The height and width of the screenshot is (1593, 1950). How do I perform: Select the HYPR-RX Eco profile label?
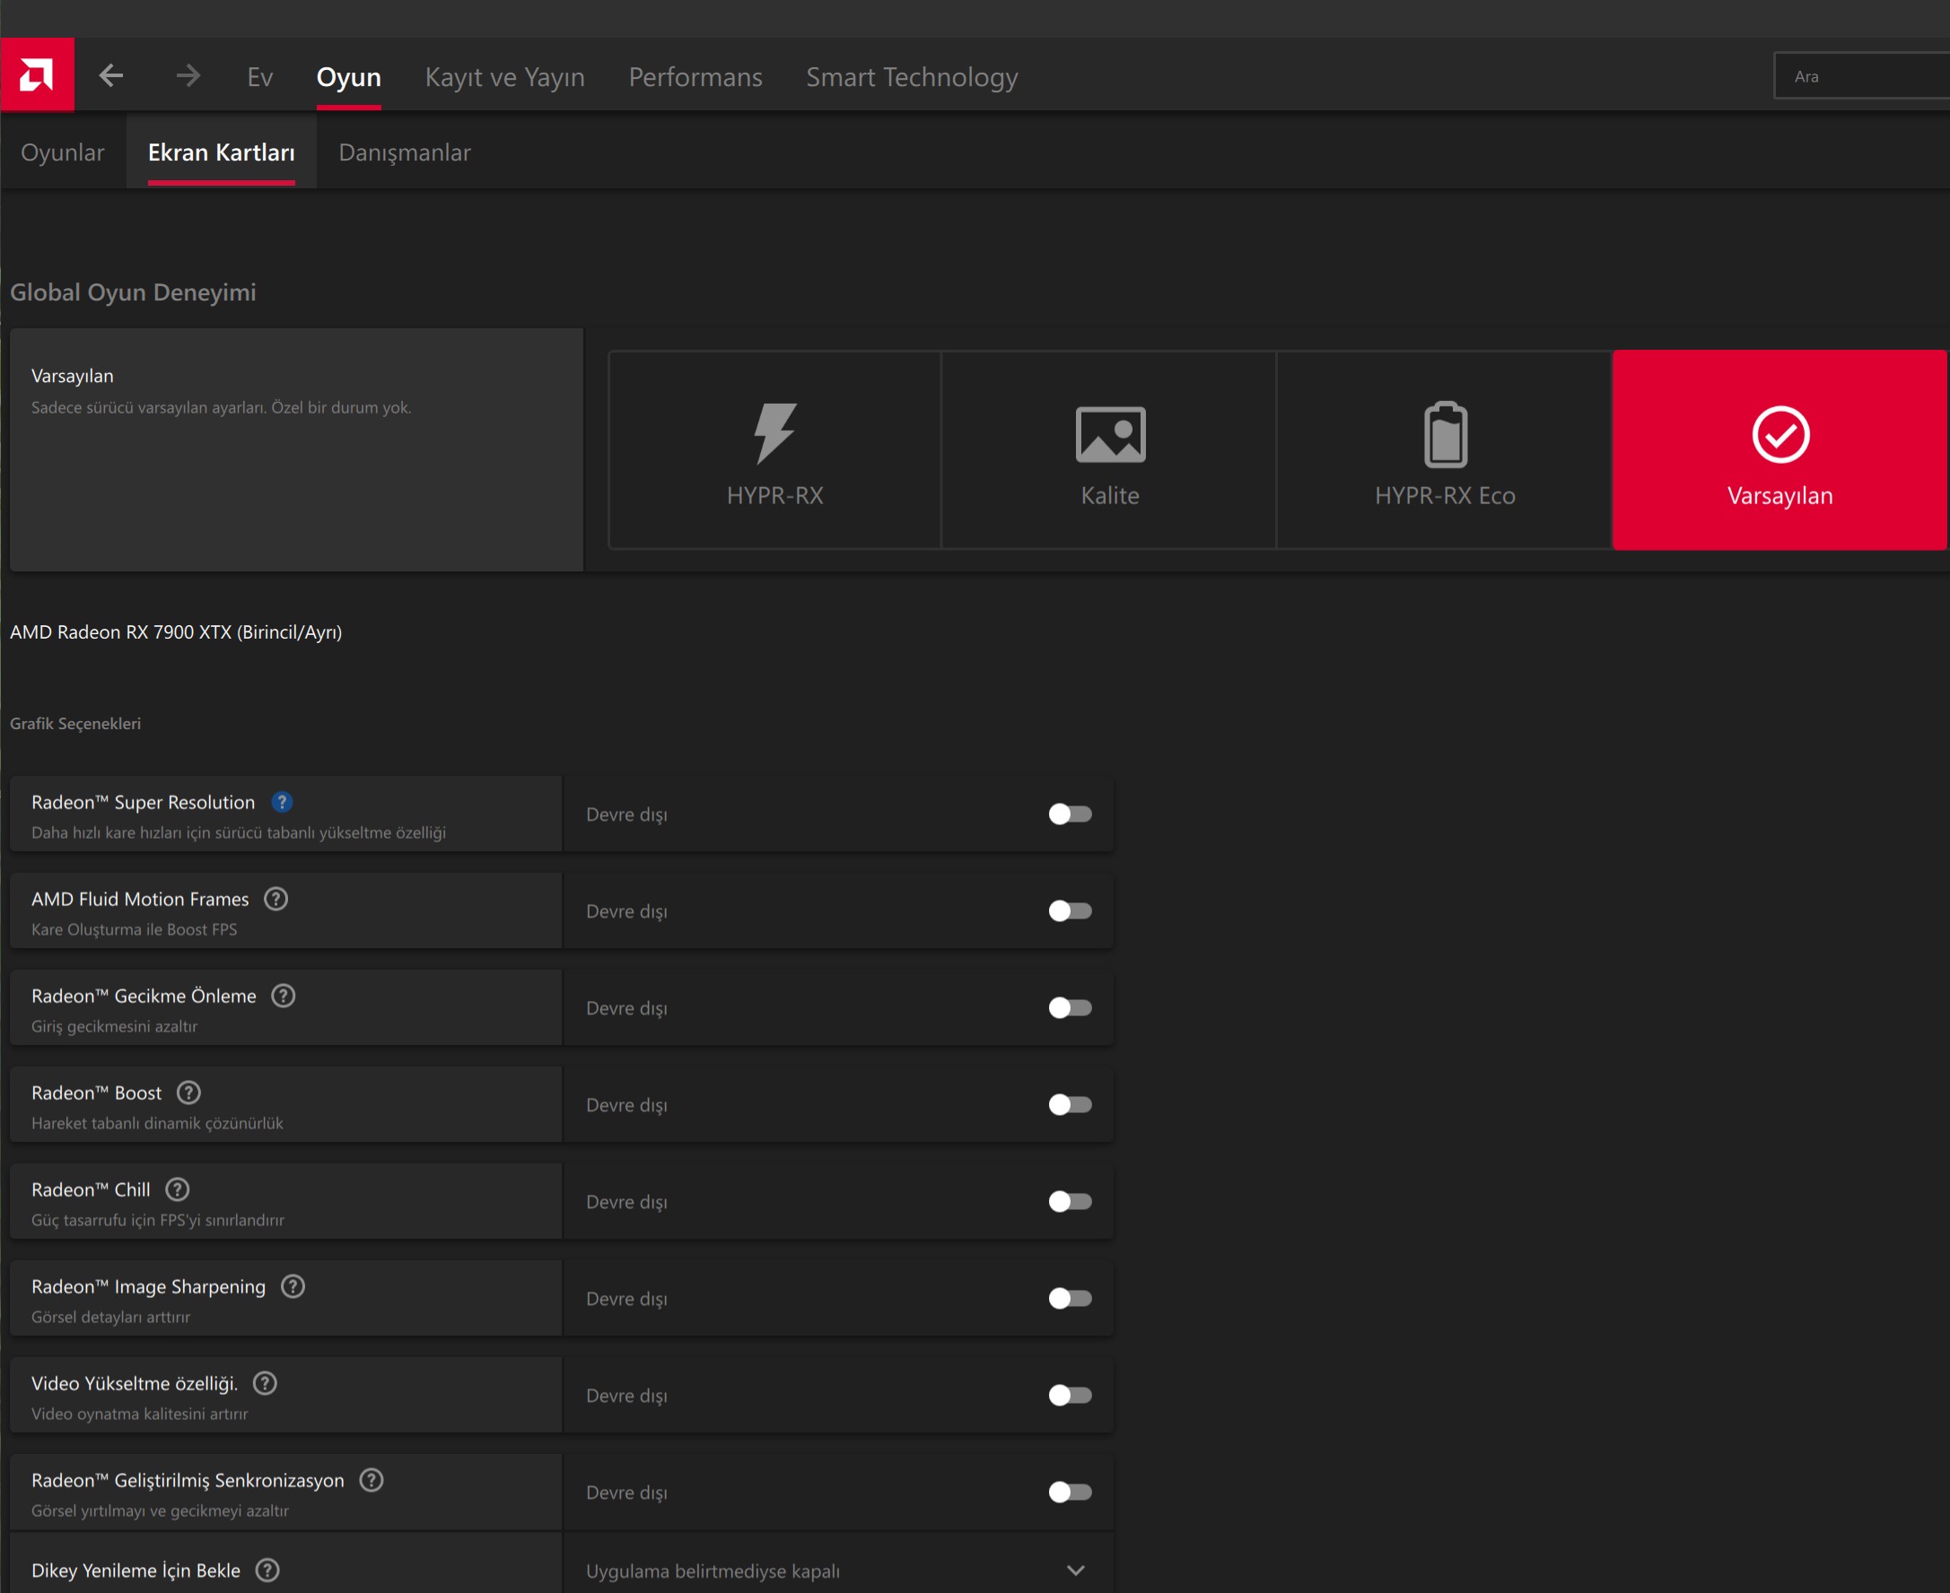[1445, 495]
